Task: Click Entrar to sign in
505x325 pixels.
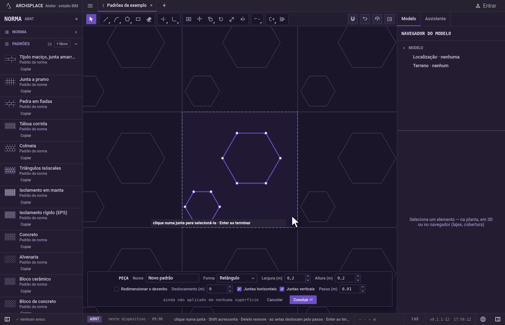Action: (x=486, y=6)
